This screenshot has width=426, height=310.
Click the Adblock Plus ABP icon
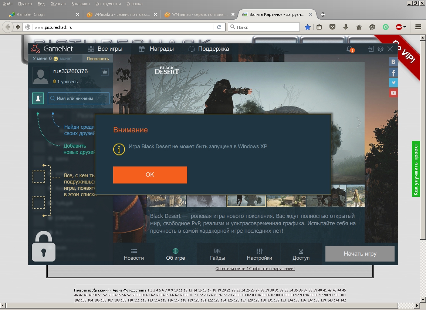pyautogui.click(x=399, y=27)
